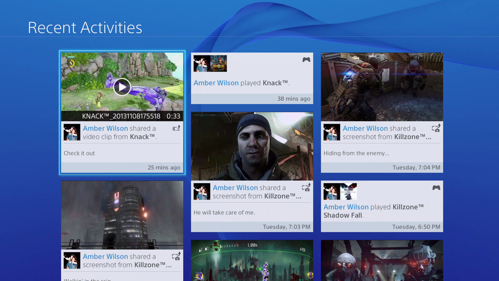This screenshot has height=281, width=499.
Task: Open the red-eyed Helghast soldiers thumbnail
Action: point(382,260)
